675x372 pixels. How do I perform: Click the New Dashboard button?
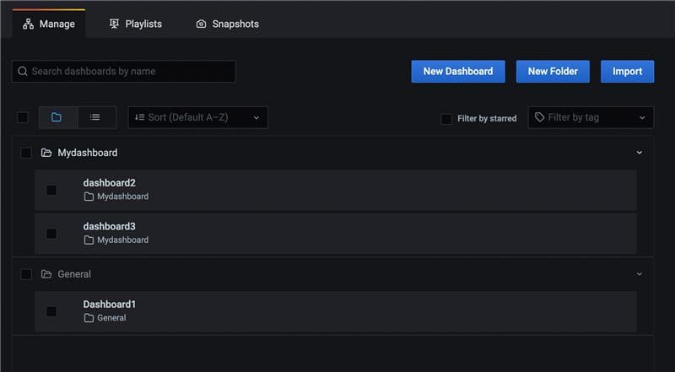[458, 72]
